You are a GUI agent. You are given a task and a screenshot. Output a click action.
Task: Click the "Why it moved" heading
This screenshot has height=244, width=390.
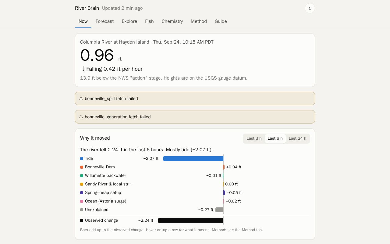[95, 138]
